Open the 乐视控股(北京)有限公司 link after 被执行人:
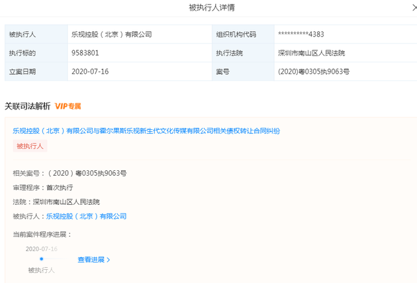This screenshot has height=283, width=417. tap(86, 216)
